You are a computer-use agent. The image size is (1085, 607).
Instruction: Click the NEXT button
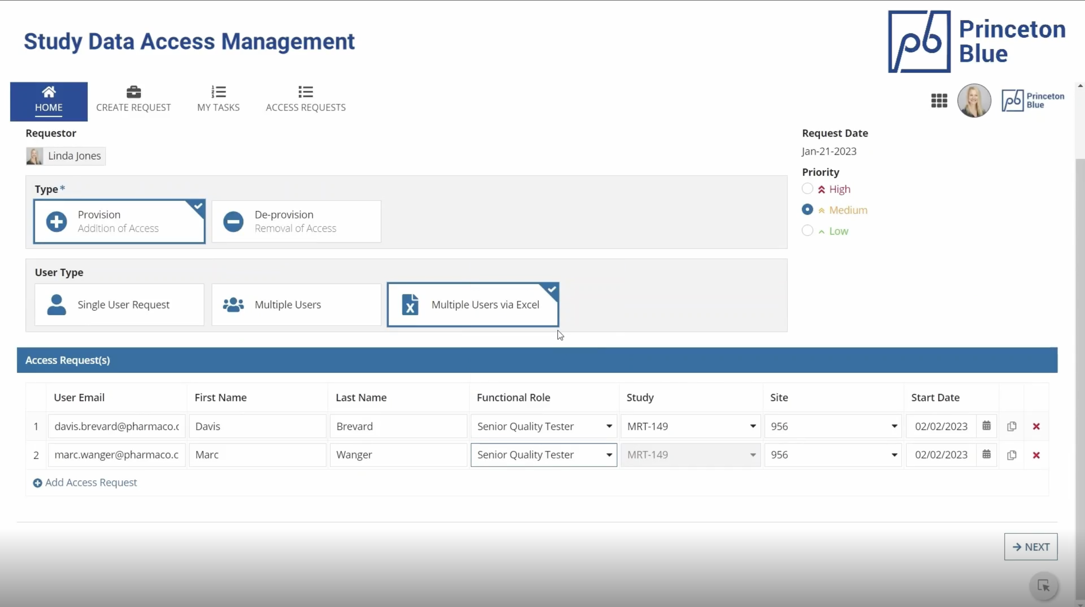tap(1031, 547)
